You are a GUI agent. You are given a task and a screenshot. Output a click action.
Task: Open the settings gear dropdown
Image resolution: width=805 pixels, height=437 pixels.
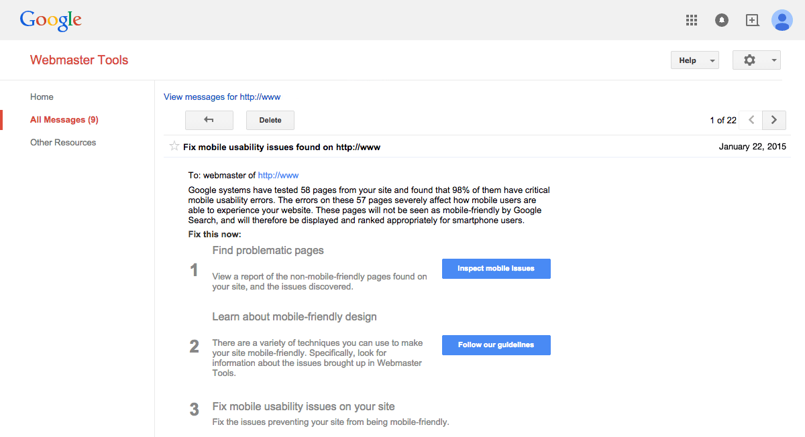pos(757,60)
